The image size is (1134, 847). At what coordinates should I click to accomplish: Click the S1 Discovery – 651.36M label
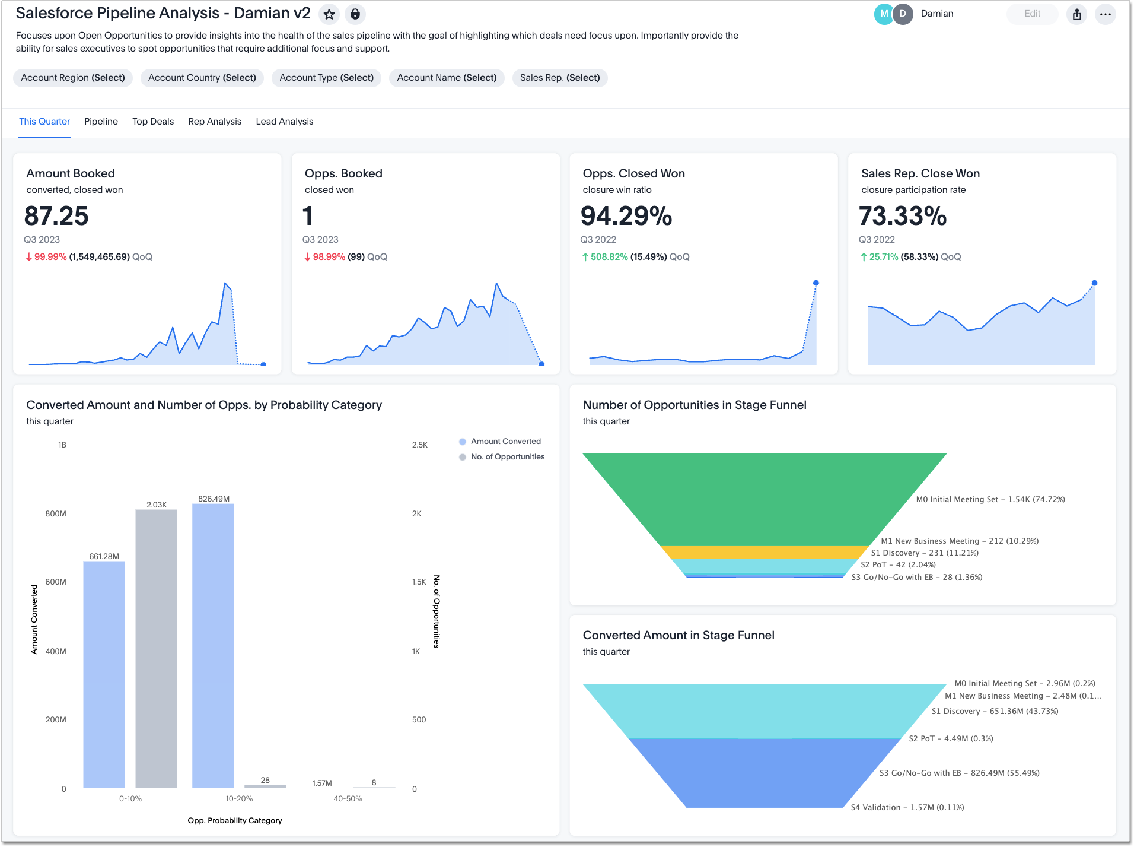pos(995,712)
